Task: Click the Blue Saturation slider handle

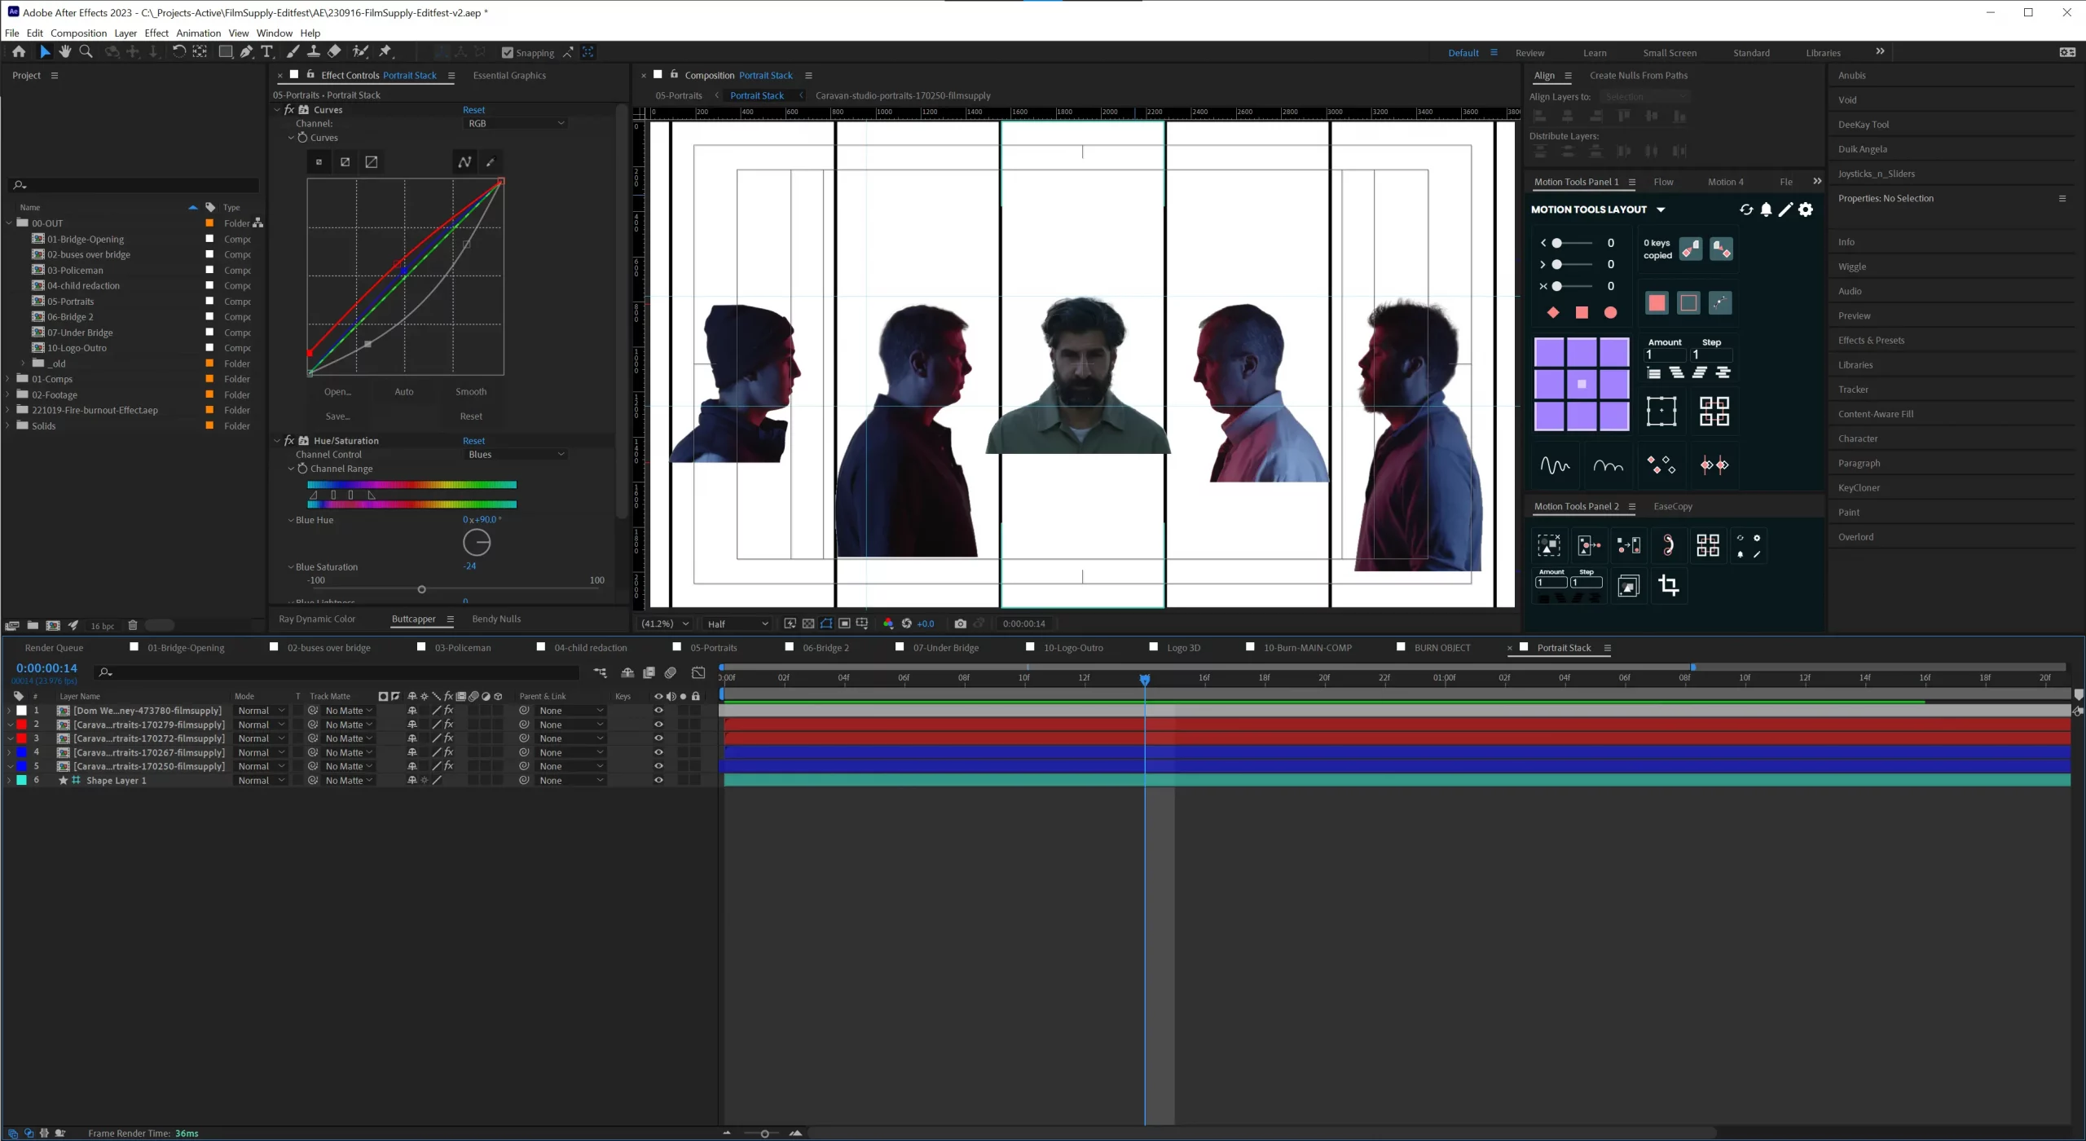Action: tap(421, 589)
